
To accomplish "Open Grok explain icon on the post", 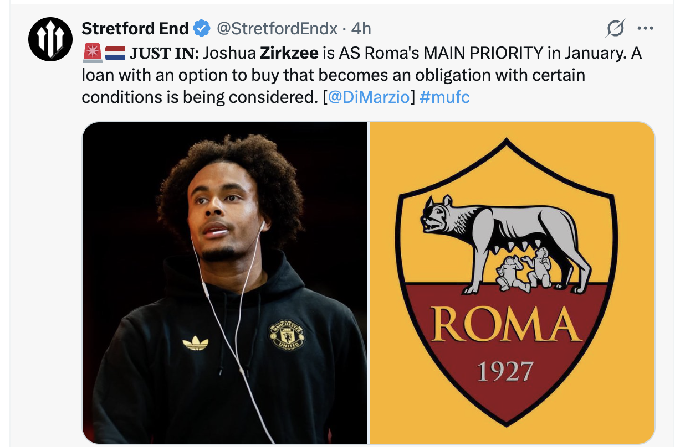I will [615, 28].
